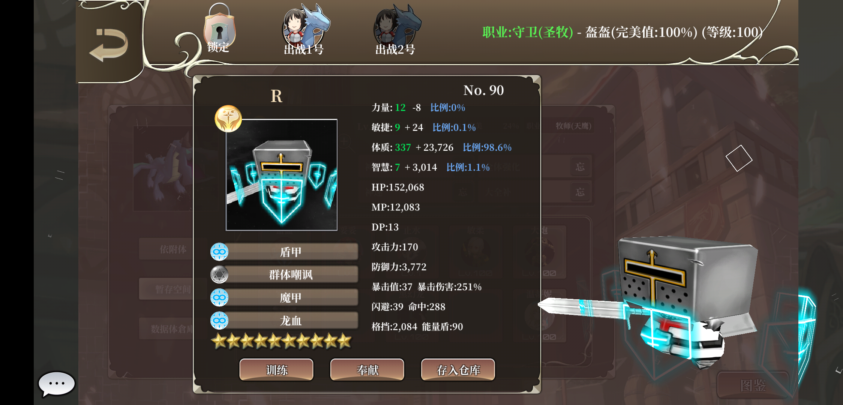Open the chat speech bubble
Image resolution: width=843 pixels, height=405 pixels.
(x=57, y=384)
